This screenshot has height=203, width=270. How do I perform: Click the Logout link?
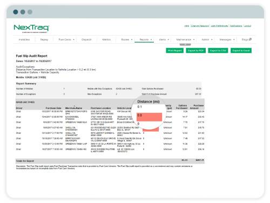(247, 26)
